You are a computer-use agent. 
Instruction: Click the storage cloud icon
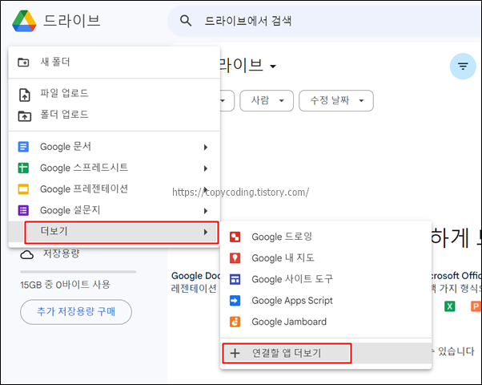click(x=26, y=255)
